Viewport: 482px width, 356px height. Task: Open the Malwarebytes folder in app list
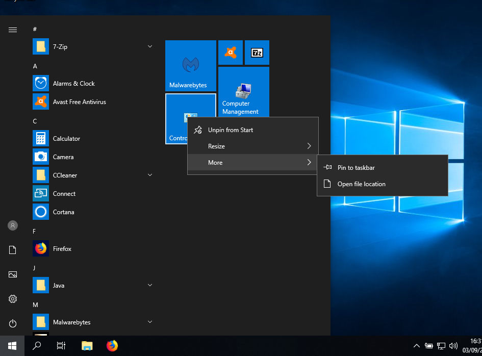pos(41,322)
